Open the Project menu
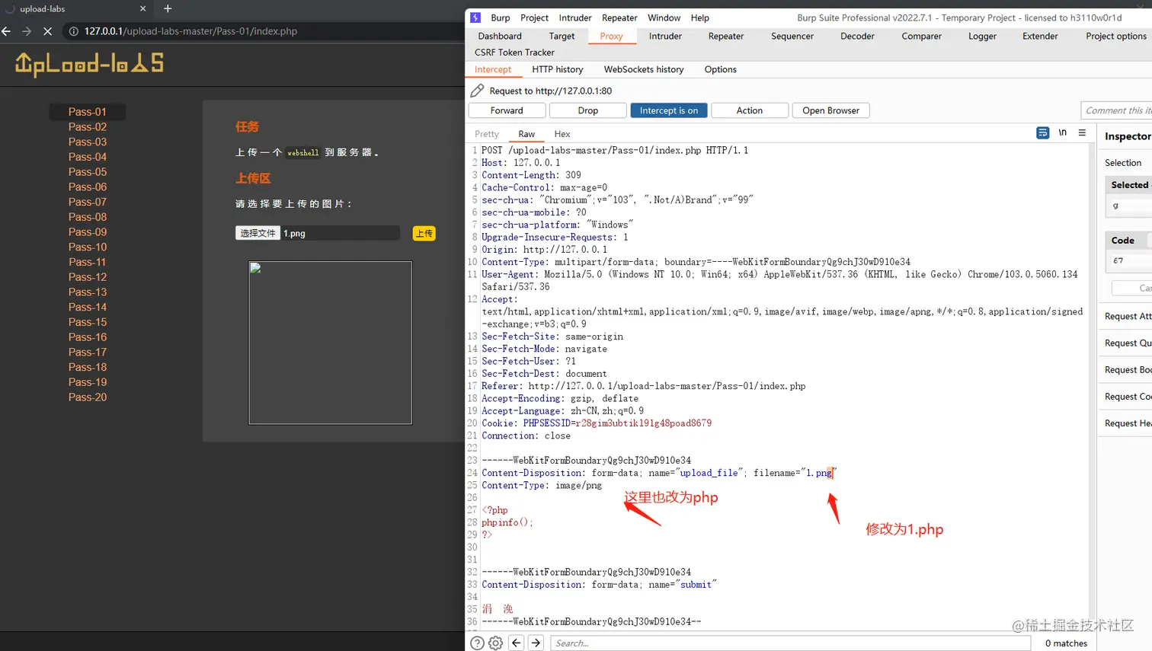This screenshot has width=1152, height=651. point(534,18)
